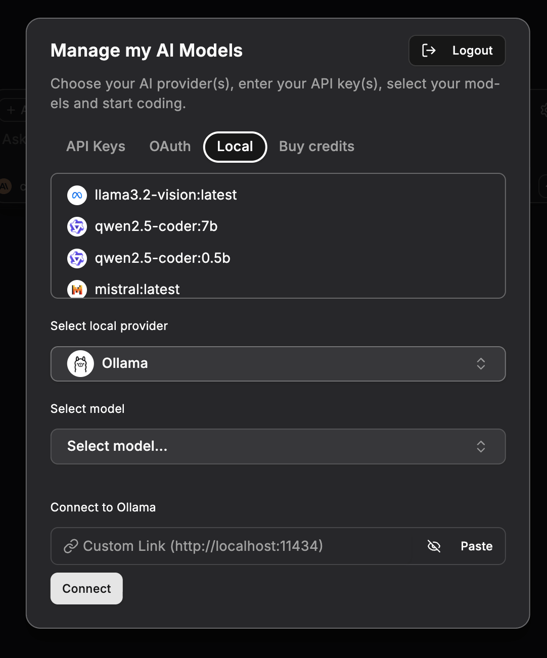The image size is (547, 658).
Task: Click the Meta icon beside llama3.2-vision:latest
Action: [x=77, y=195]
